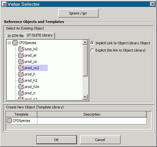The height and width of the screenshot is (147, 157).
Task: Click the Ignore / ign button
Action: point(78,13)
